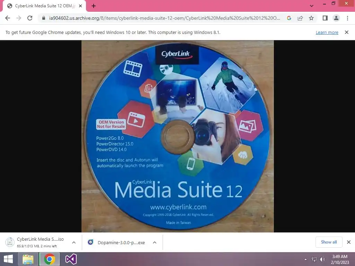This screenshot has width=355, height=266.
Task: Expand options for the CyberLink iso download
Action: (74, 242)
